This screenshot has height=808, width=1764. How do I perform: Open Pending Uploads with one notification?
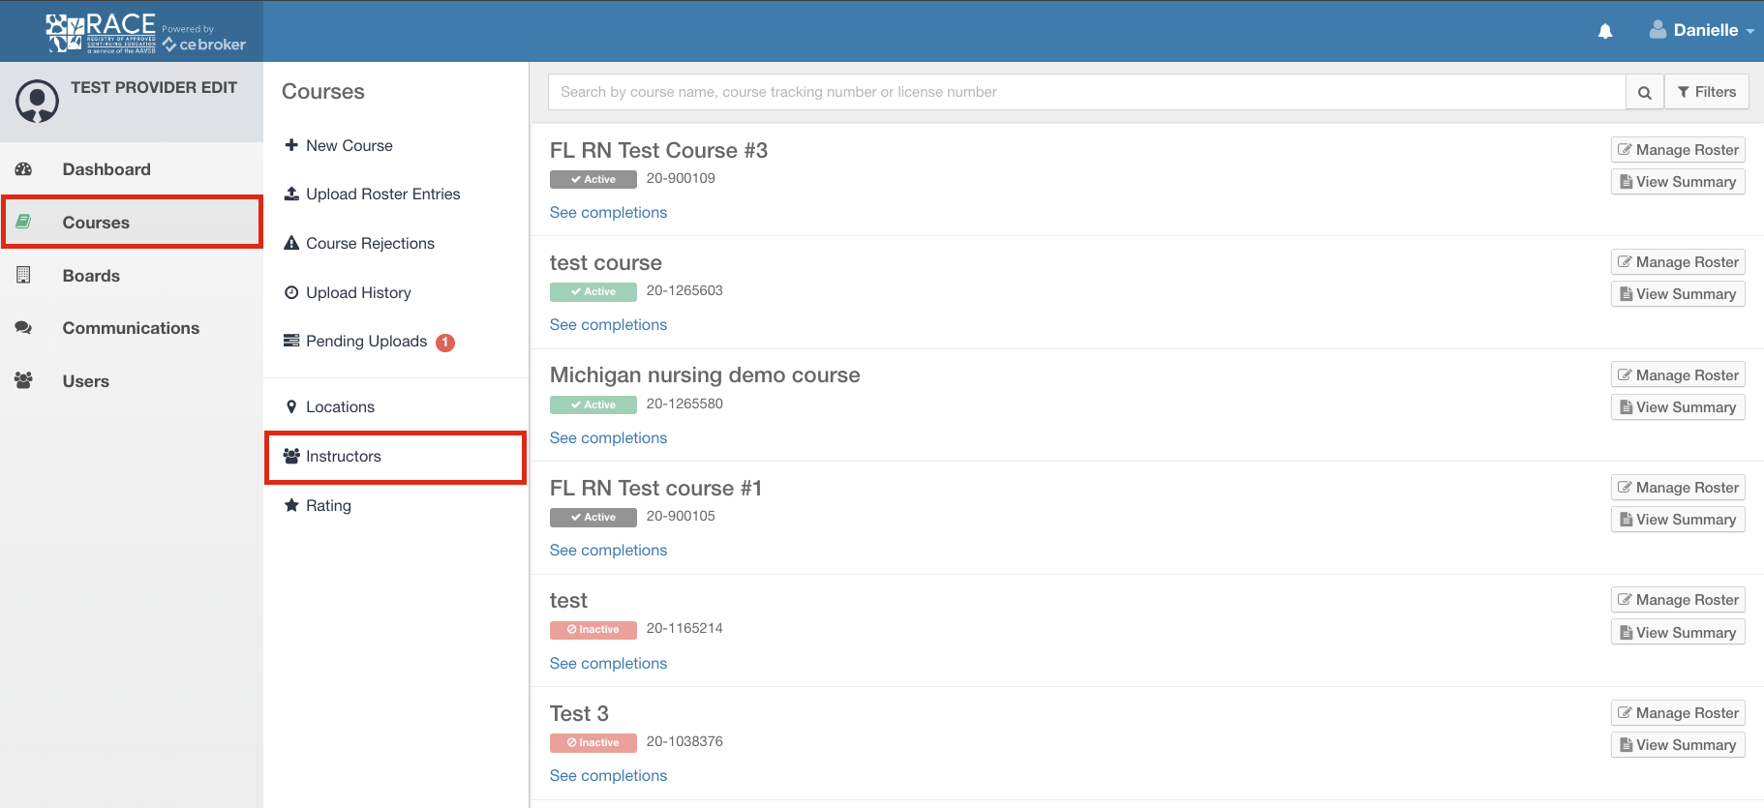point(366,342)
